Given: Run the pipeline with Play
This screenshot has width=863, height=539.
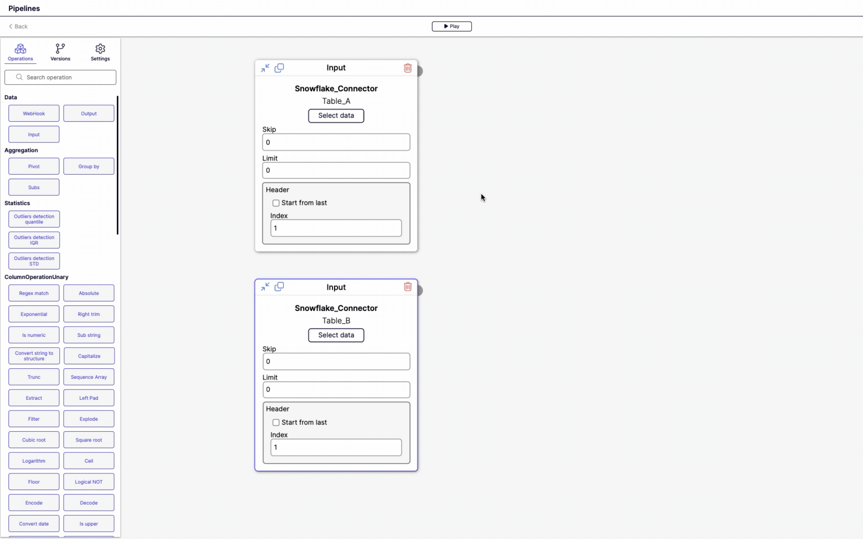Looking at the screenshot, I should tap(451, 26).
